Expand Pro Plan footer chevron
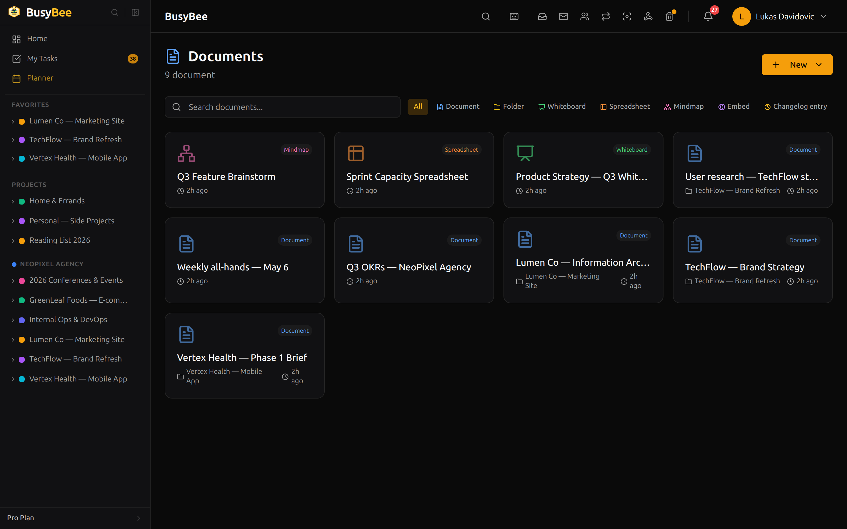This screenshot has width=847, height=529. (x=139, y=518)
